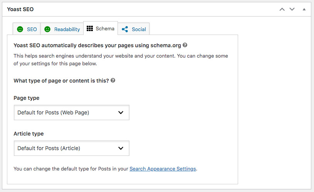Click the green smiley icon on SEO tab
This screenshot has height=192, width=314.
click(20, 29)
